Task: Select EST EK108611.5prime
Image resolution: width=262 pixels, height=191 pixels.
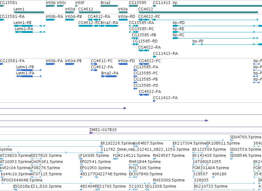Action: pos(223,143)
